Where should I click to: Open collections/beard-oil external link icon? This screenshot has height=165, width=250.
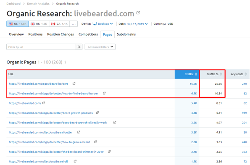point(75,161)
